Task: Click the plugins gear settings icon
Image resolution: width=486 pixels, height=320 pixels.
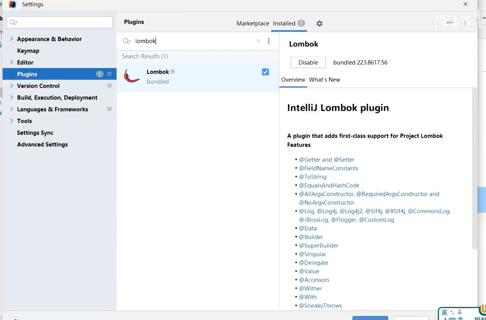Action: [x=319, y=23]
